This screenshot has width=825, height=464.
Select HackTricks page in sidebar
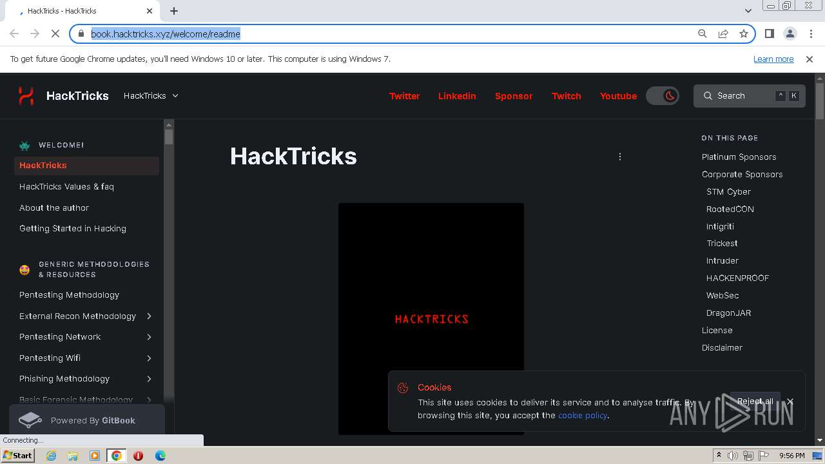pyautogui.click(x=86, y=166)
